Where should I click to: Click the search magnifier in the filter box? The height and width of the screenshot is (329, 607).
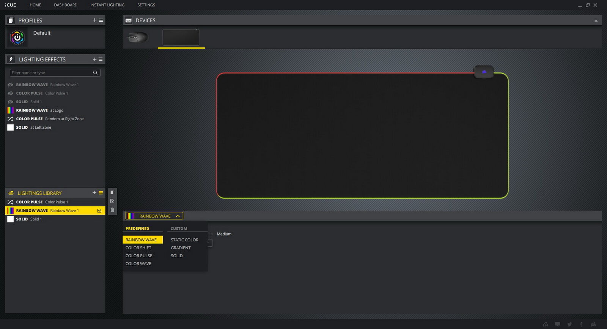click(x=95, y=72)
